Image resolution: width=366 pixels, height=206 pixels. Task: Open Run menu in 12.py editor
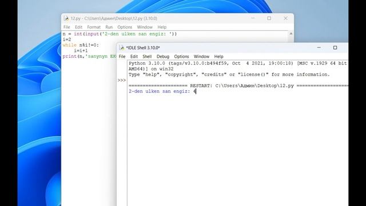[109, 27]
